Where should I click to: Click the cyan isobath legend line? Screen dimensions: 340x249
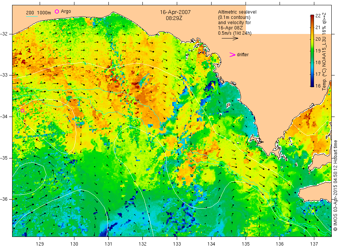[x=32, y=16]
